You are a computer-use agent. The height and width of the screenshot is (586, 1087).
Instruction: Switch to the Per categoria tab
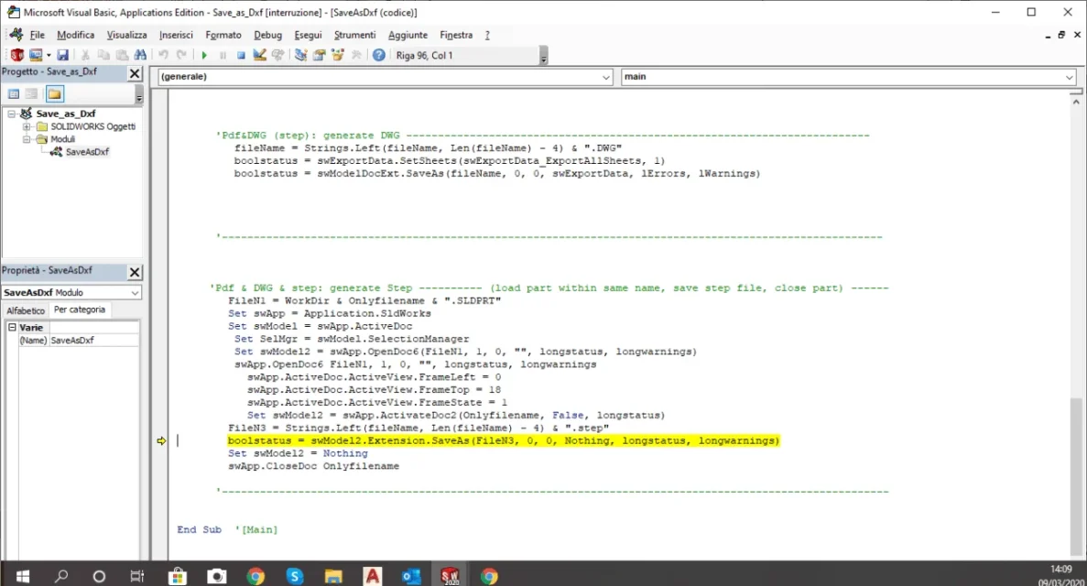coord(80,309)
